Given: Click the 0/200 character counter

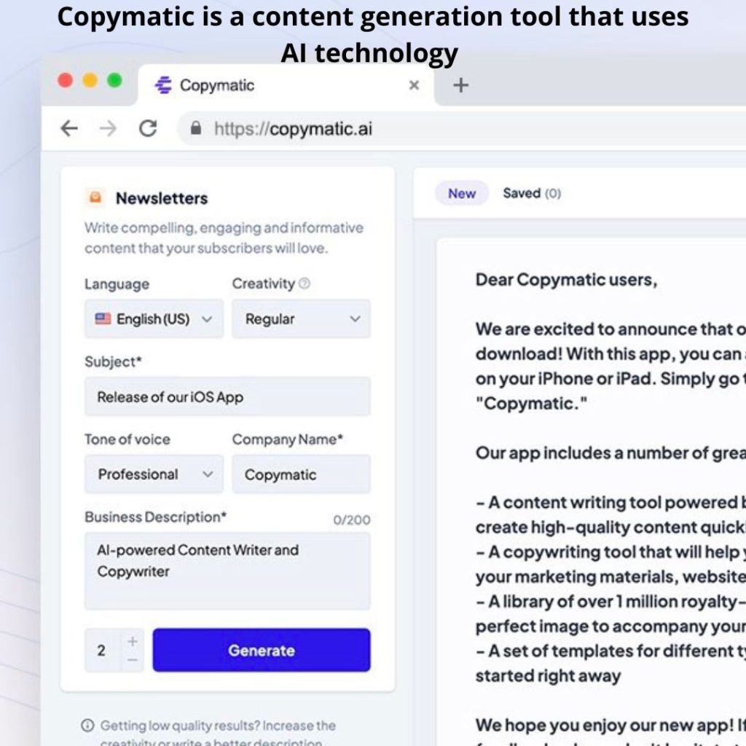Looking at the screenshot, I should point(352,519).
